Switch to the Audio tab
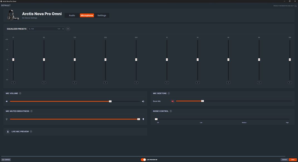 click(x=72, y=15)
